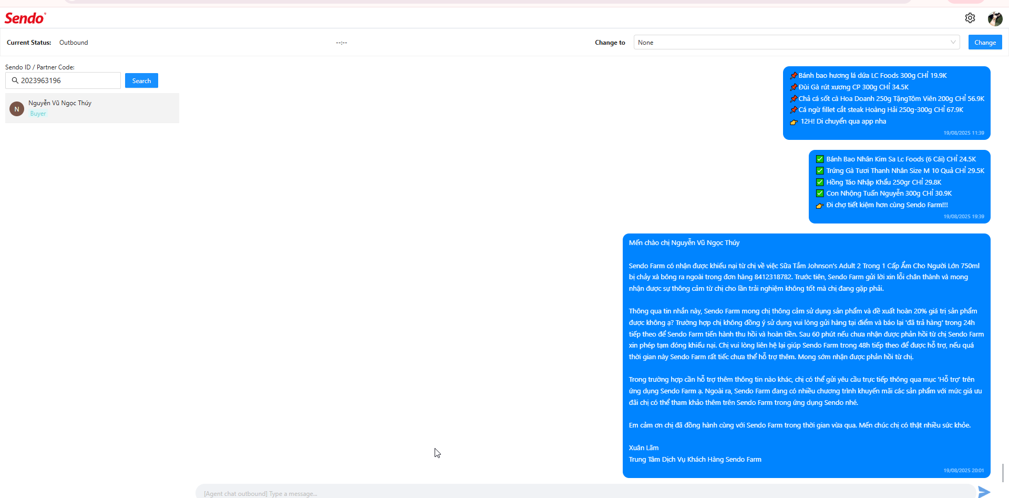Click message line Cá ngừ fillet cắt steak
1009x498 pixels.
point(877,110)
